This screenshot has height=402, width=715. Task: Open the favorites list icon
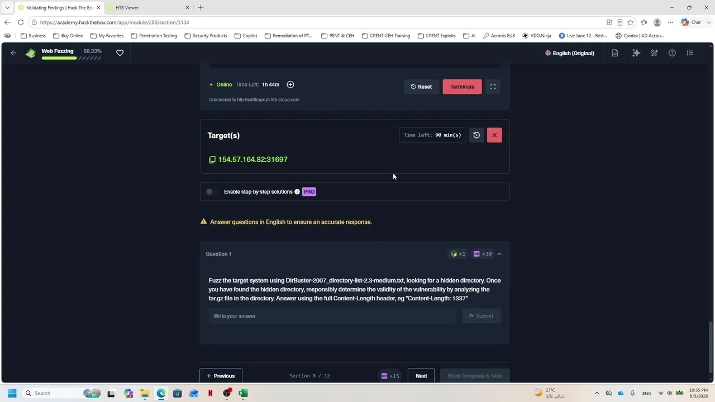tap(644, 22)
